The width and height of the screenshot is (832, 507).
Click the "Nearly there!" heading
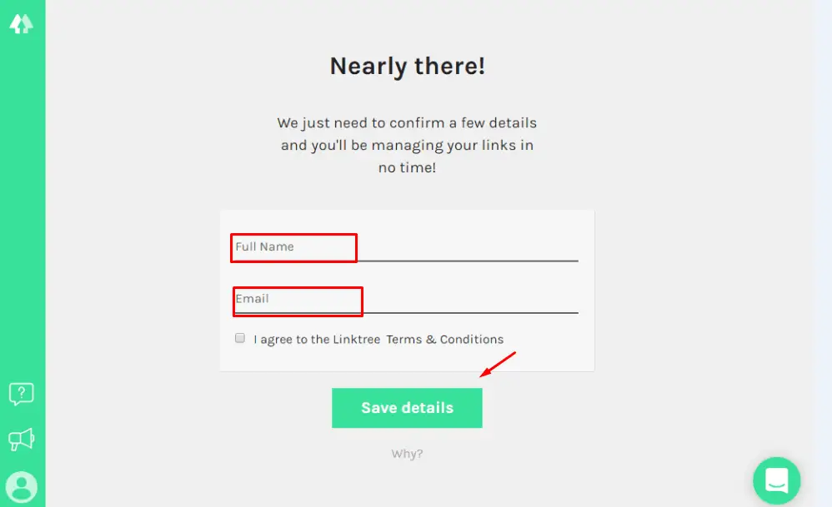(x=407, y=67)
